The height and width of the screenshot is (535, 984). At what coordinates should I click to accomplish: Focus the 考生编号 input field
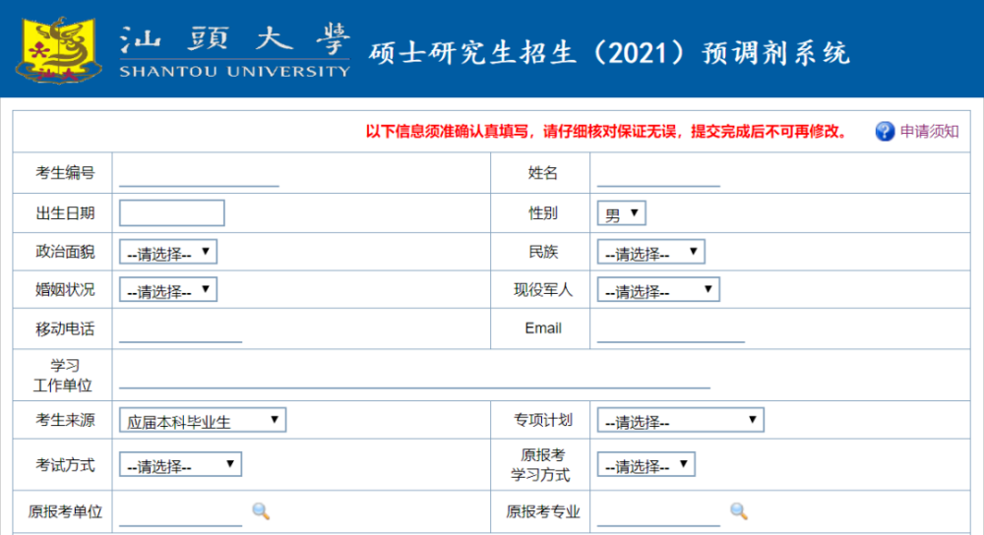tap(199, 174)
